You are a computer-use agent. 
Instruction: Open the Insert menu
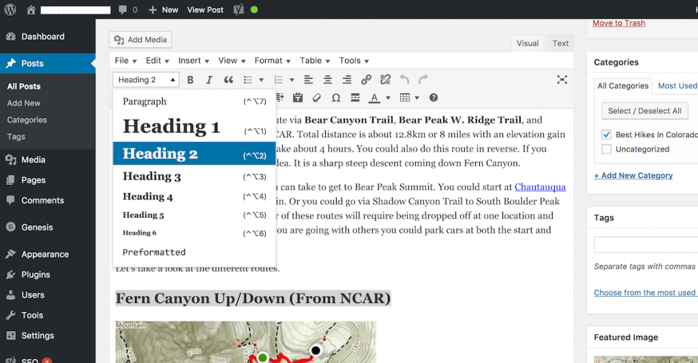[x=194, y=61]
